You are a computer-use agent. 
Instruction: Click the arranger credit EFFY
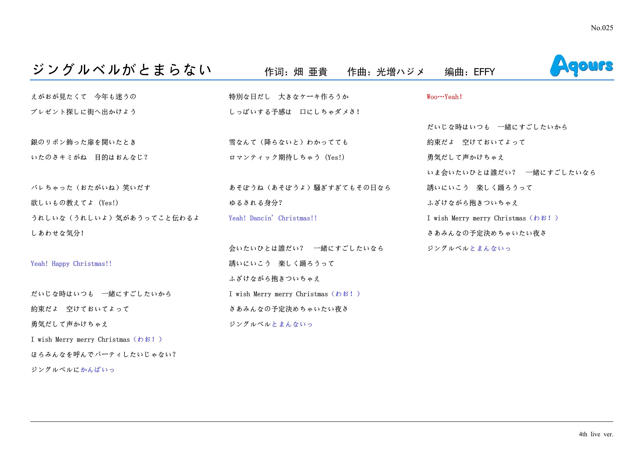pyautogui.click(x=484, y=72)
